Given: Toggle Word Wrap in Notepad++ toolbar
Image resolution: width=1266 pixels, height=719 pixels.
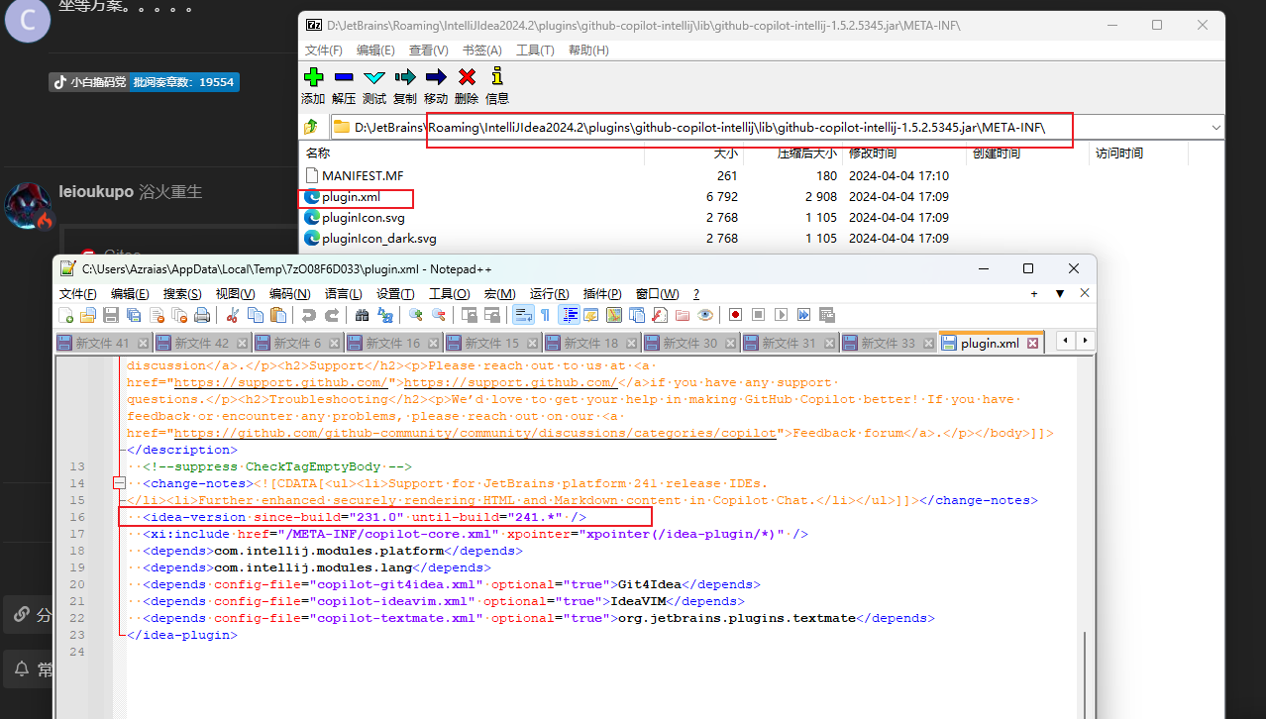Looking at the screenshot, I should pos(522,315).
